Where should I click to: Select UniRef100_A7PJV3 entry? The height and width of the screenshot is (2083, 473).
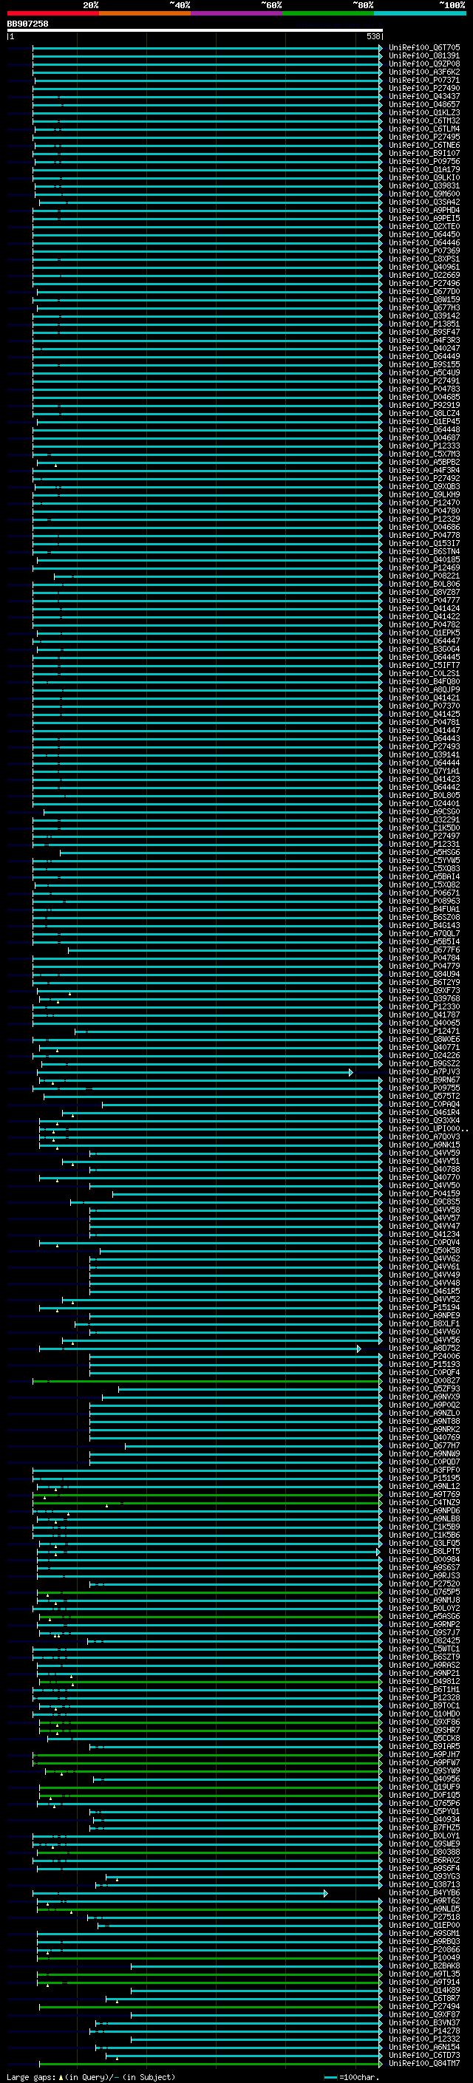[423, 1072]
